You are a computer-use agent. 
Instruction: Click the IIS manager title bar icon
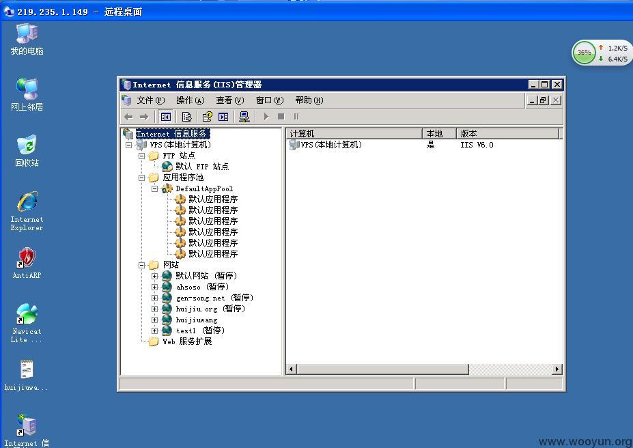126,85
